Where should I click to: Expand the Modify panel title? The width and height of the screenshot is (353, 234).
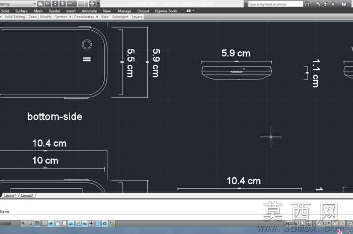(x=46, y=17)
